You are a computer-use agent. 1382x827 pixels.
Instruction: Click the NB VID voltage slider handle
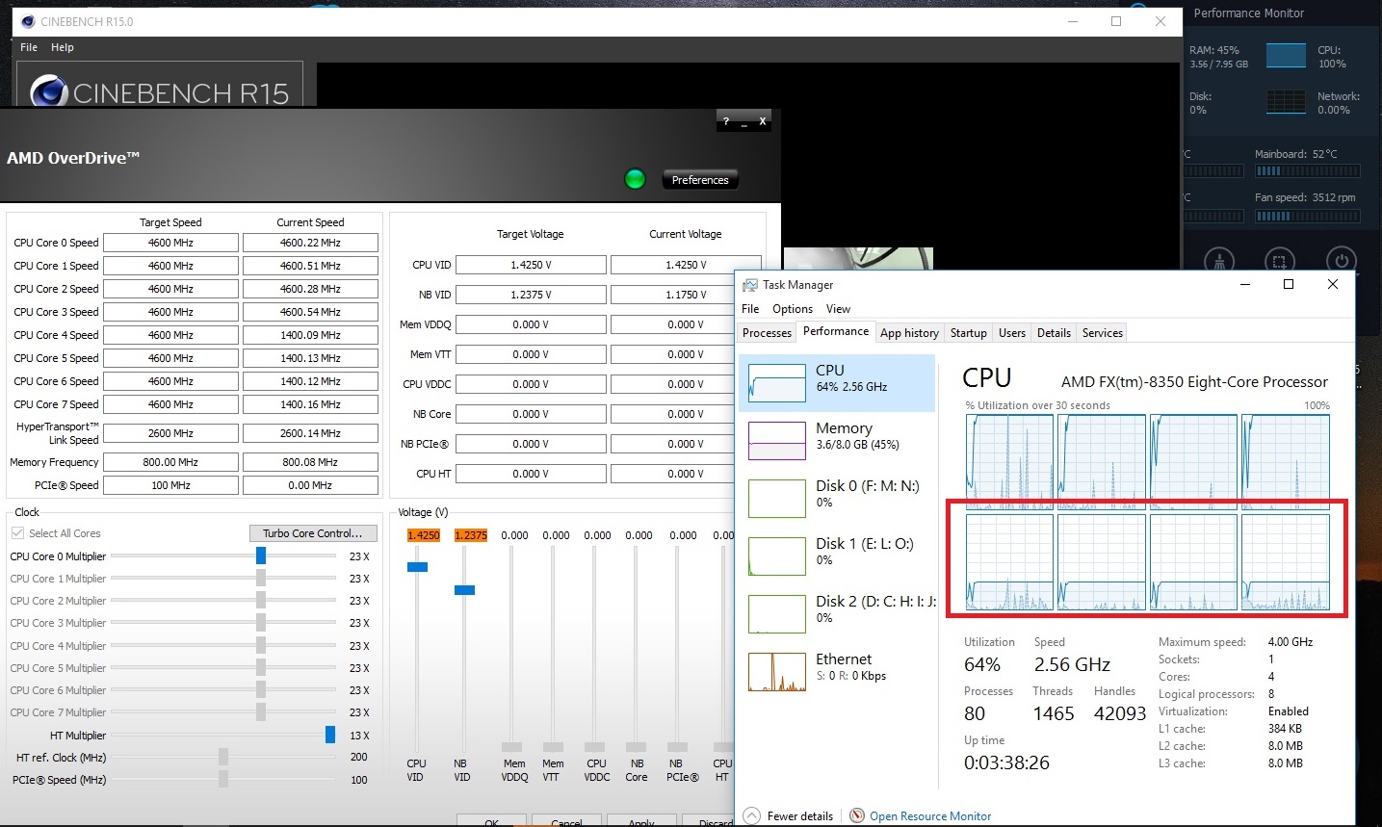pos(464,590)
